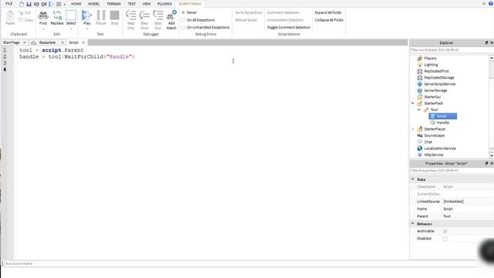This screenshot has height=278, width=494.
Task: Undock the Explorer panel with float icon
Action: 486,42
